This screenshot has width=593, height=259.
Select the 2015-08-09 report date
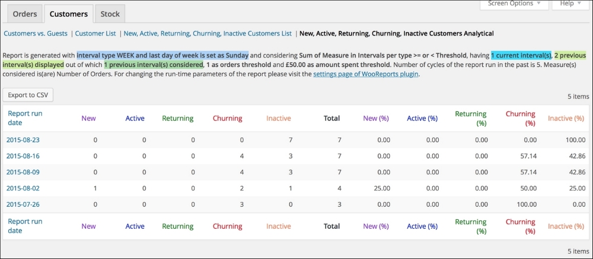tap(23, 172)
